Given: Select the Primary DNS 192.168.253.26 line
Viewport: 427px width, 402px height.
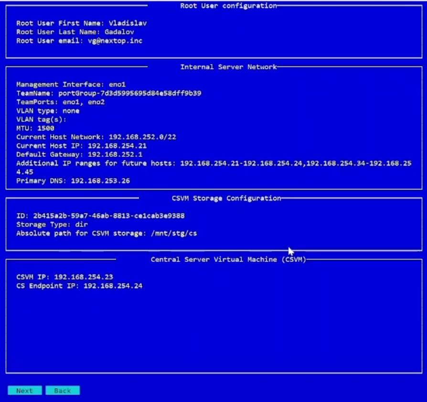Looking at the screenshot, I should pos(73,181).
